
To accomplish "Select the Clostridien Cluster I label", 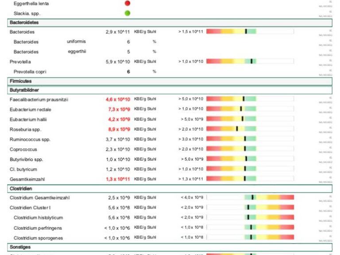I will tap(30, 208).
